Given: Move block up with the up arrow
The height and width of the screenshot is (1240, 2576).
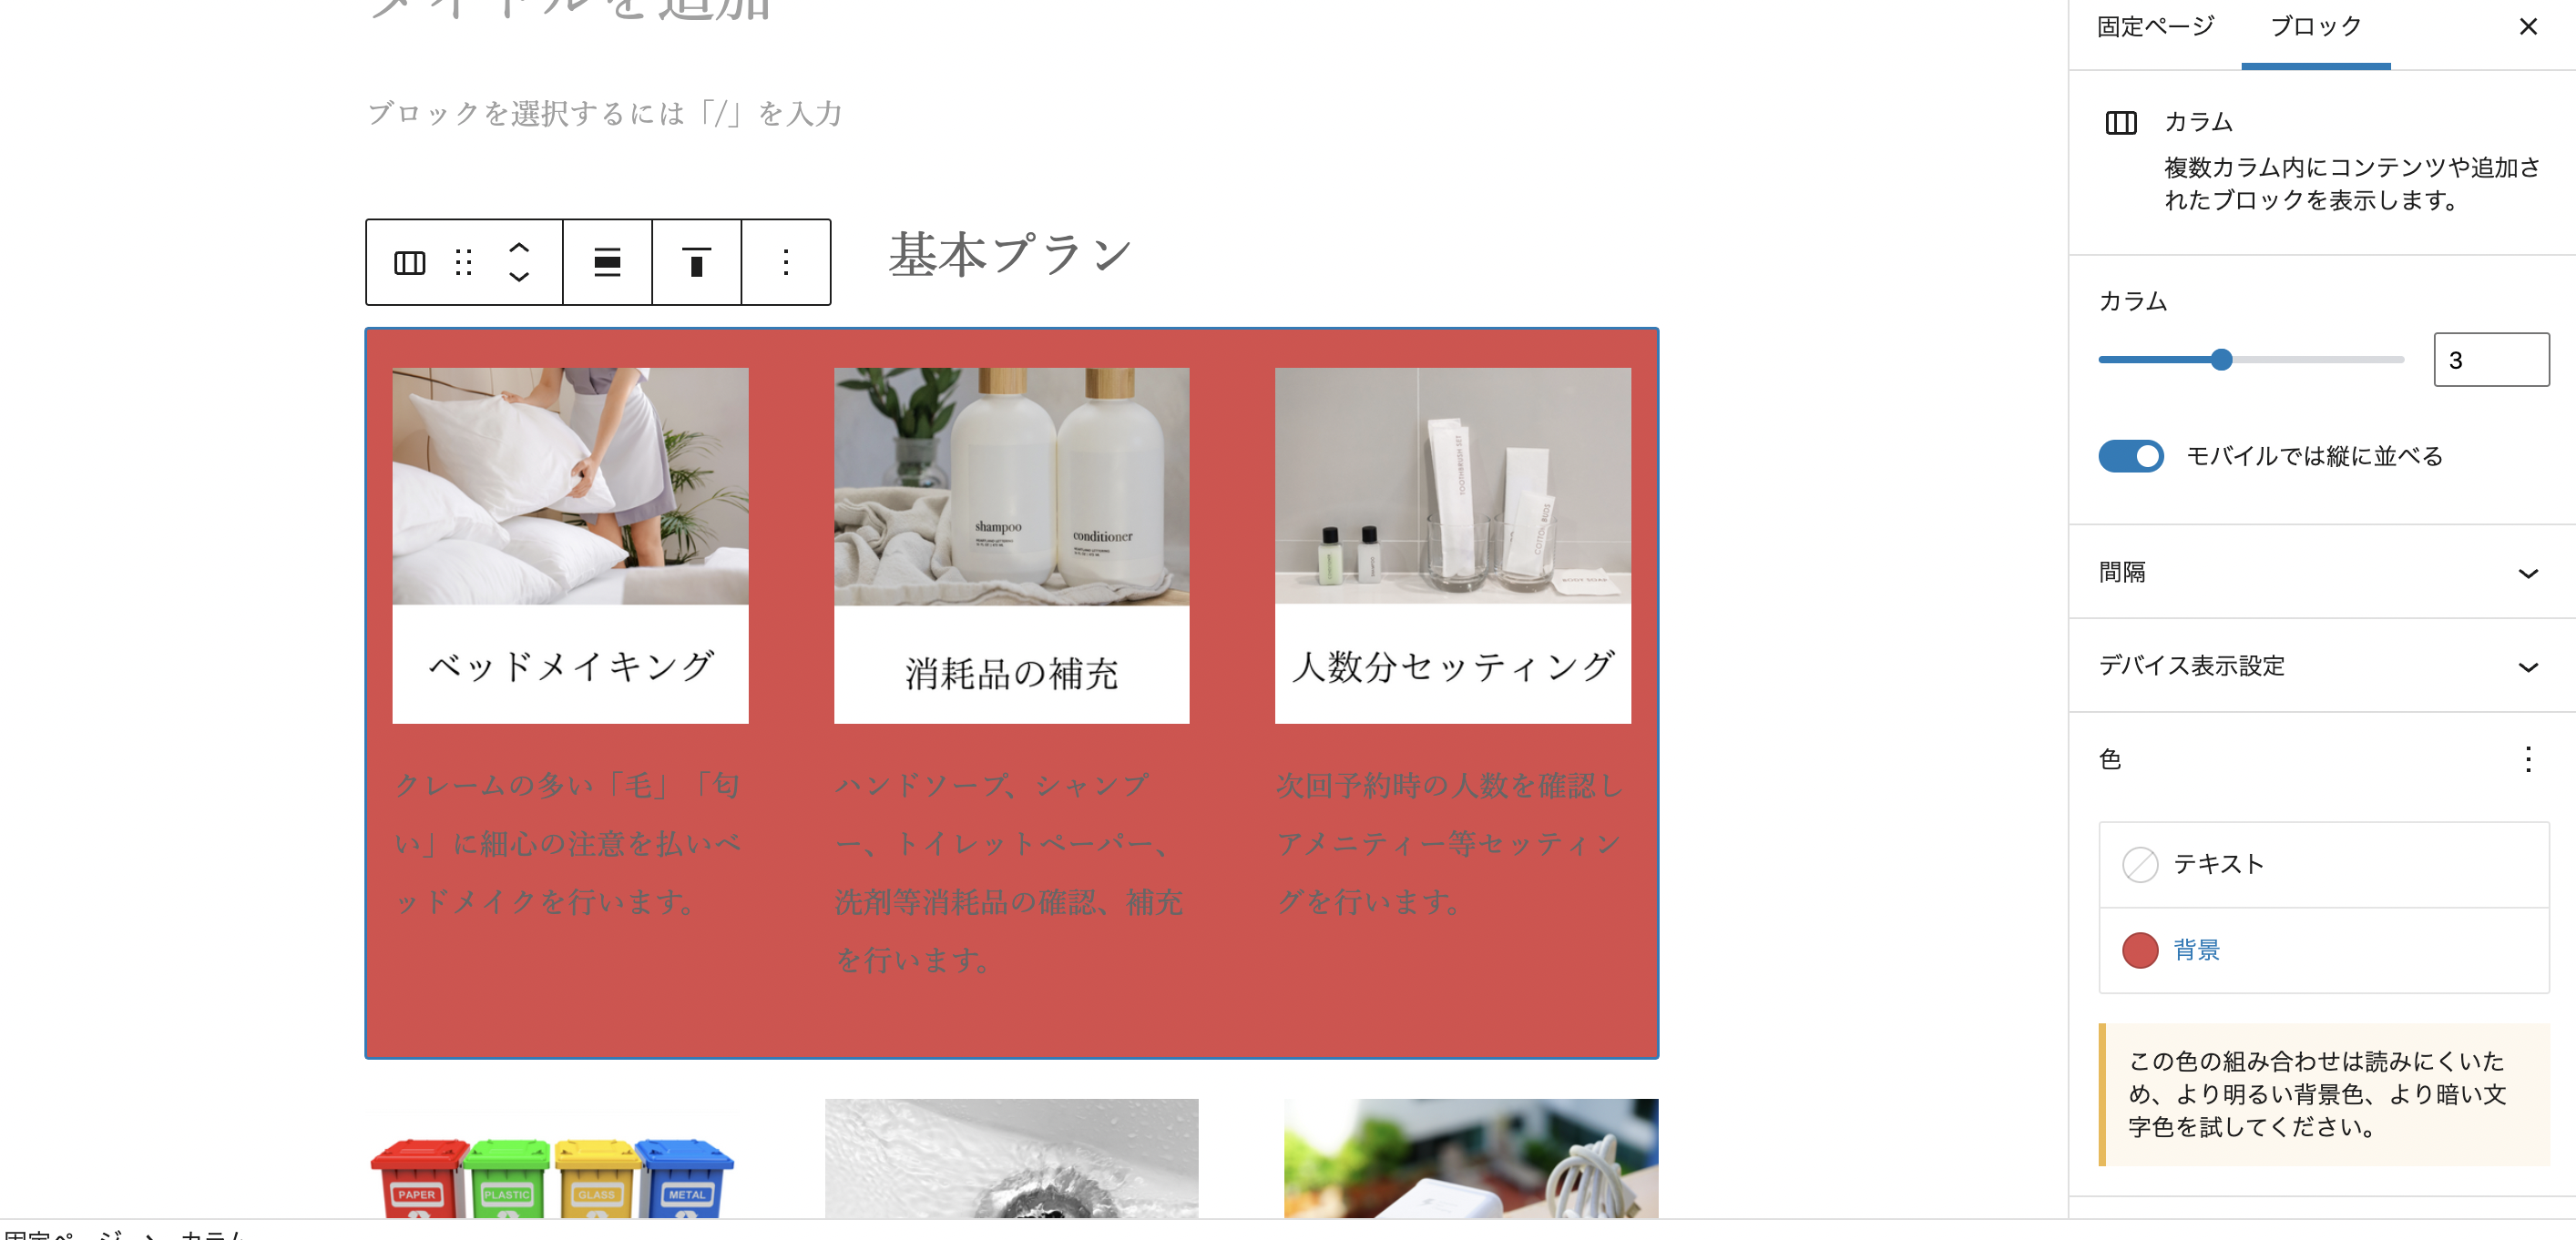Looking at the screenshot, I should [x=518, y=247].
